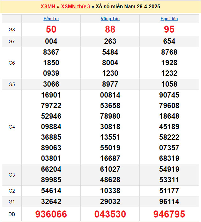Image resolution: width=201 pixels, height=222 pixels.
Task: Click the G1 number 29032
Action: 110,202
